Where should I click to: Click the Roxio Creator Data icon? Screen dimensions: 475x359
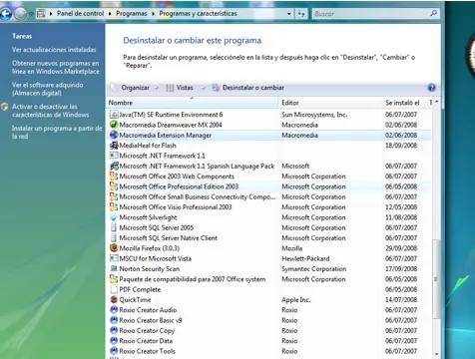click(x=114, y=341)
